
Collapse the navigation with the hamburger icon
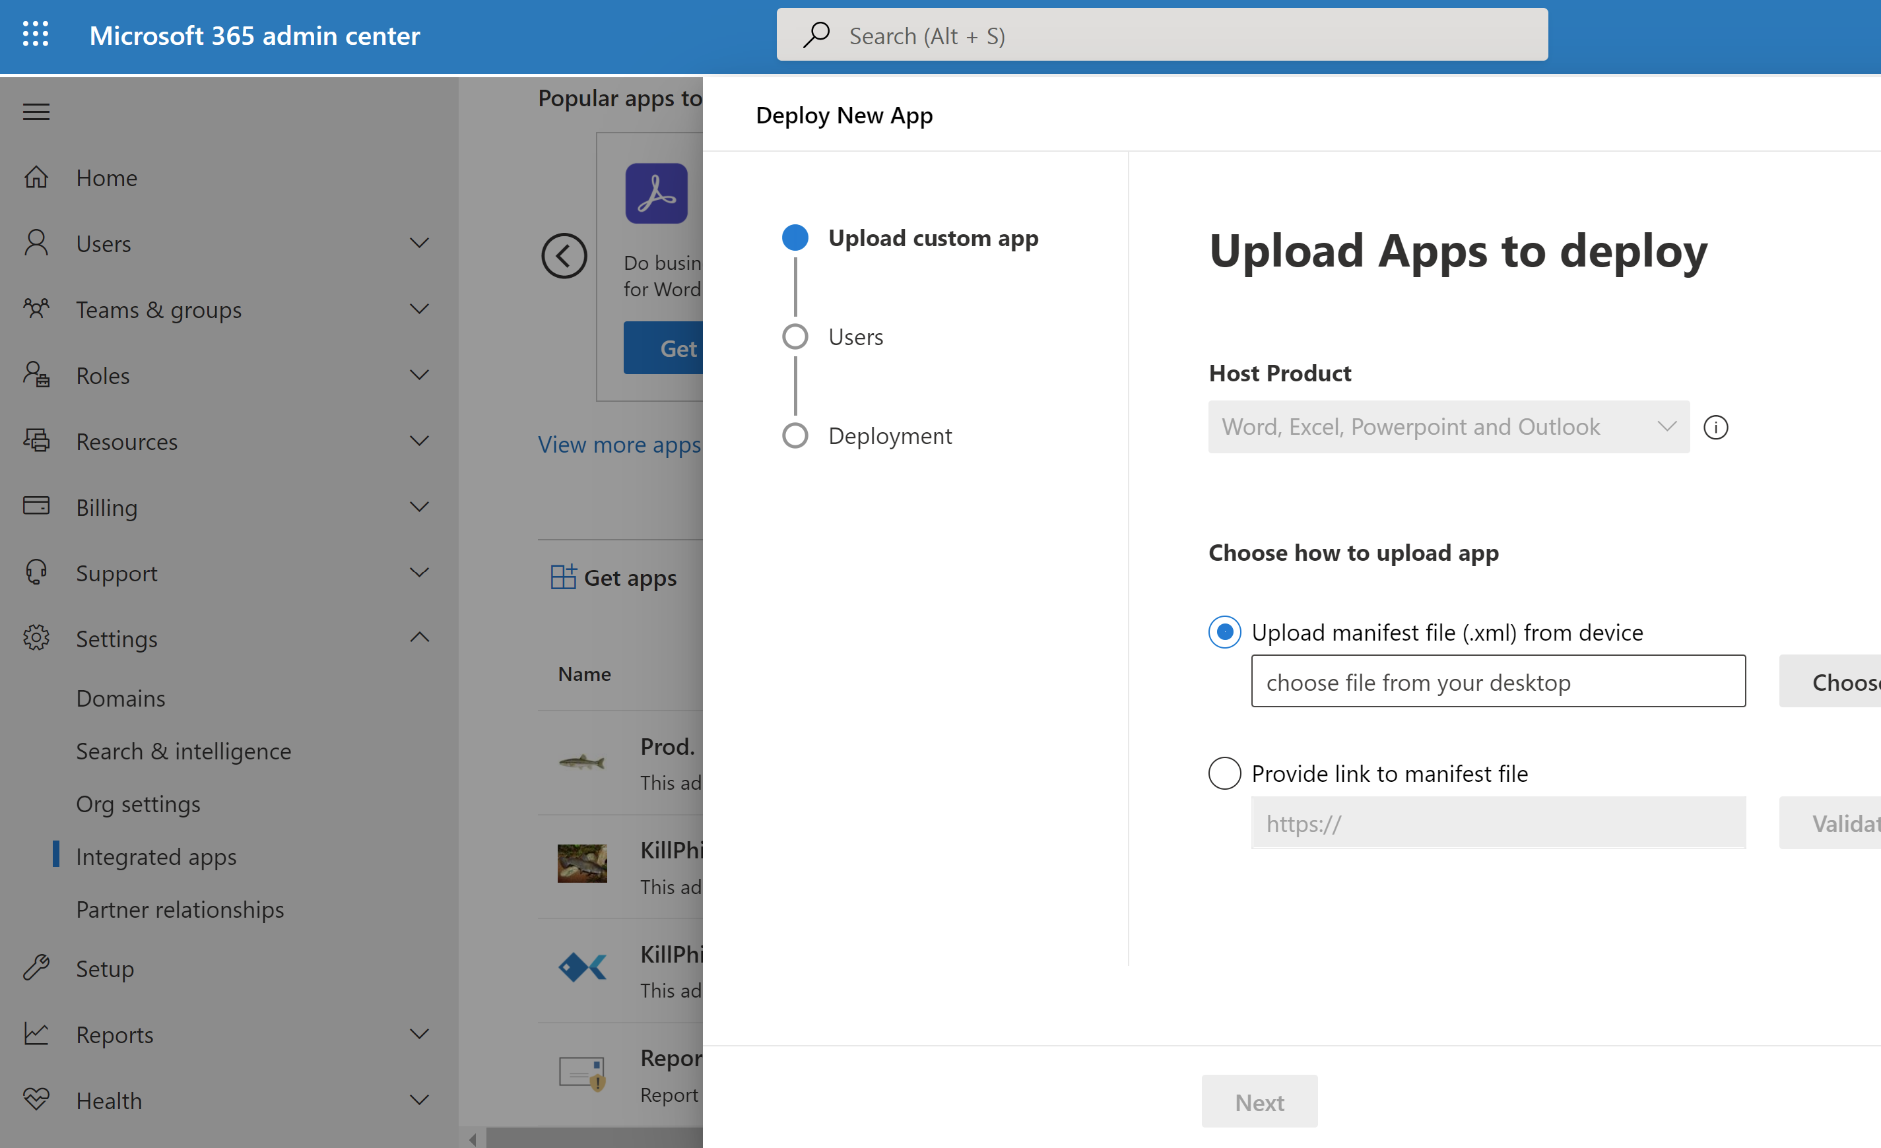click(35, 112)
